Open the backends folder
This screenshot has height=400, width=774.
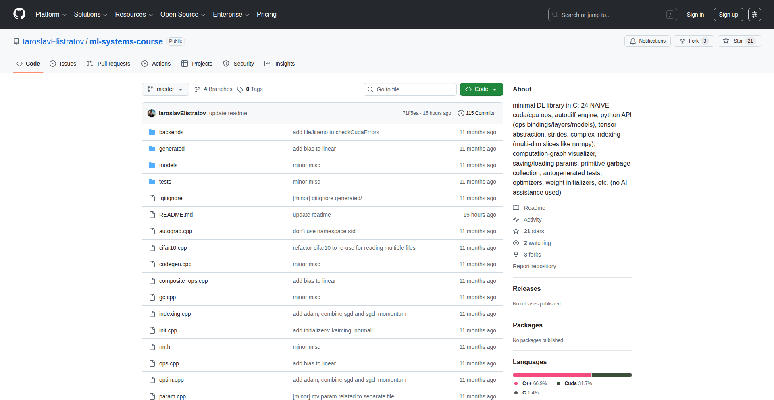171,132
